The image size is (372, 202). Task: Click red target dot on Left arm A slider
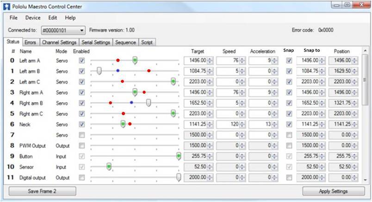click(x=118, y=60)
